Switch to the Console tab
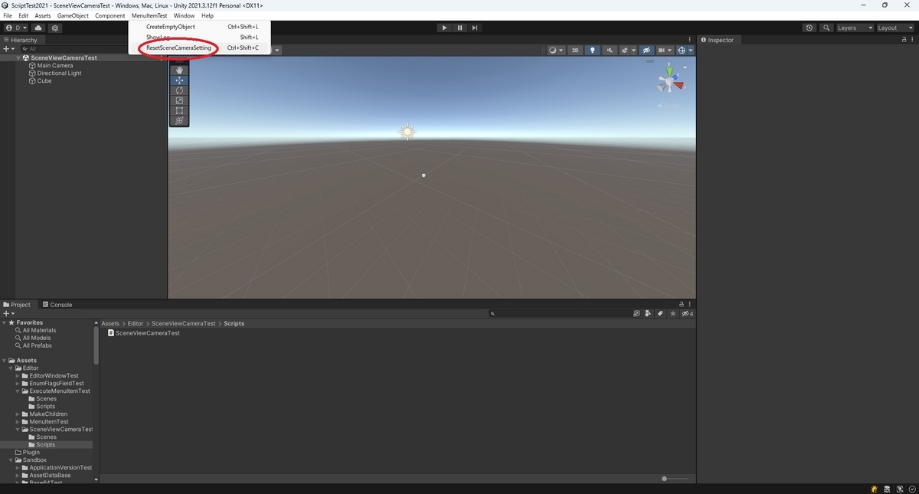Viewport: 919px width, 494px height. [x=57, y=304]
